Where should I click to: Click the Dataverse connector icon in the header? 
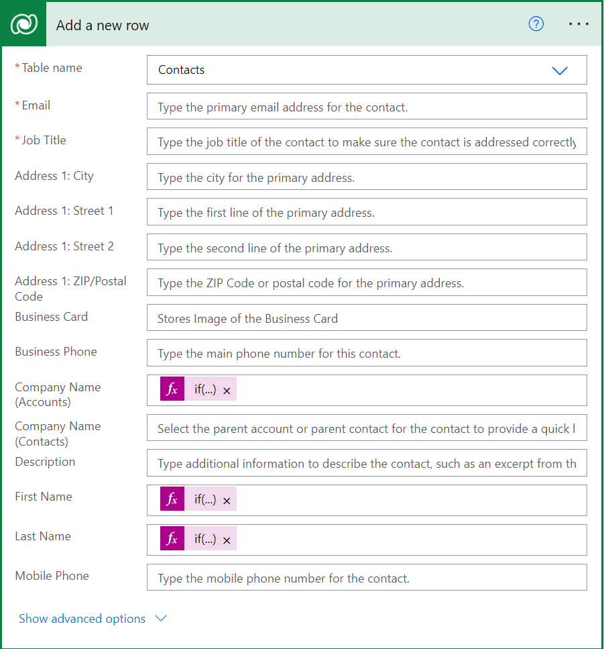[x=23, y=23]
